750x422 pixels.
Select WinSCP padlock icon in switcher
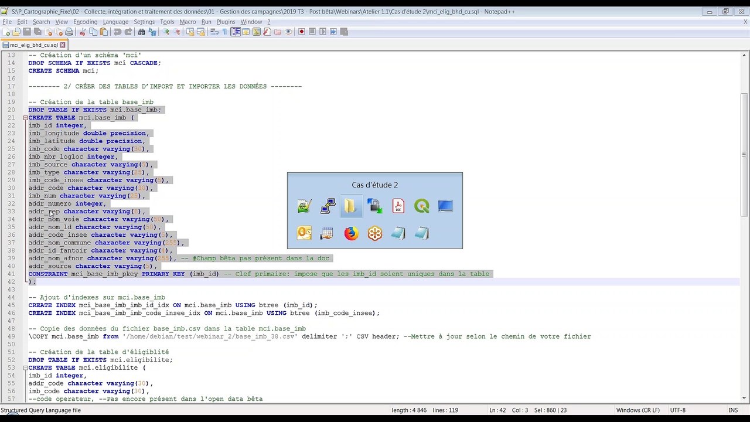(x=374, y=206)
